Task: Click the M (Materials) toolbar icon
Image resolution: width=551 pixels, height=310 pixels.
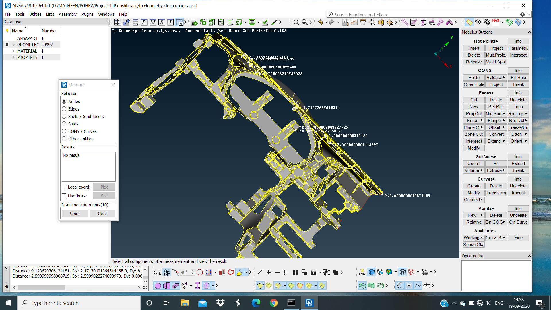Action: tap(153, 22)
